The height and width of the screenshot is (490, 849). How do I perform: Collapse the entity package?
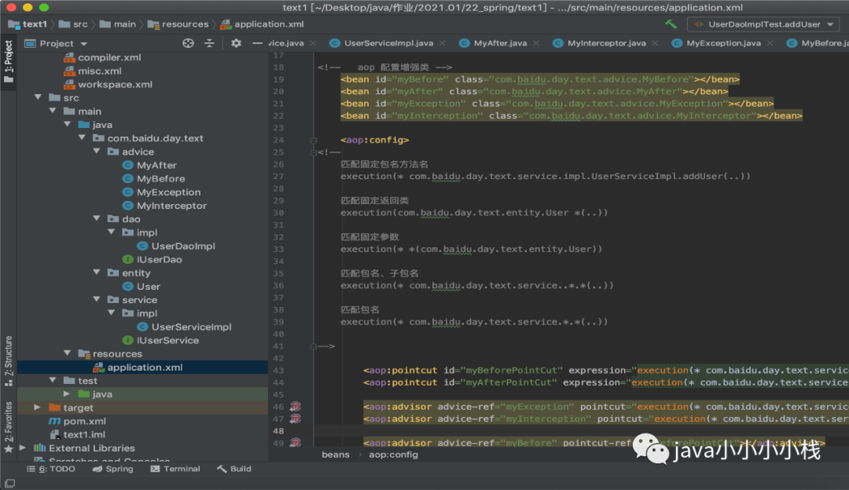click(x=97, y=272)
